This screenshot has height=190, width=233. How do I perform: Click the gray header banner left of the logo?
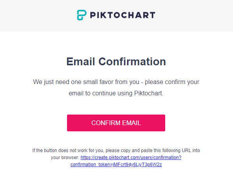(x=37, y=16)
